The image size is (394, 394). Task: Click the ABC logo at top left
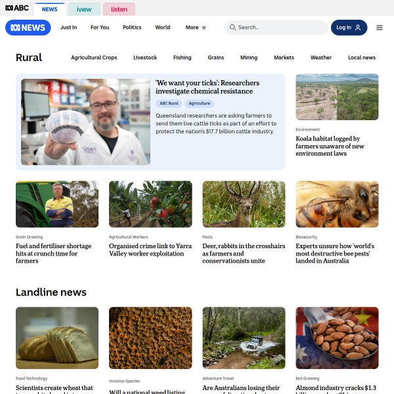pyautogui.click(x=17, y=8)
